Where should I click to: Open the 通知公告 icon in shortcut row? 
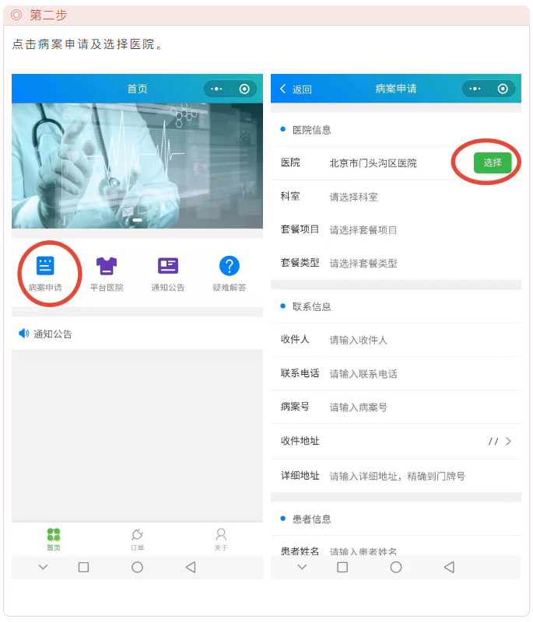click(168, 267)
